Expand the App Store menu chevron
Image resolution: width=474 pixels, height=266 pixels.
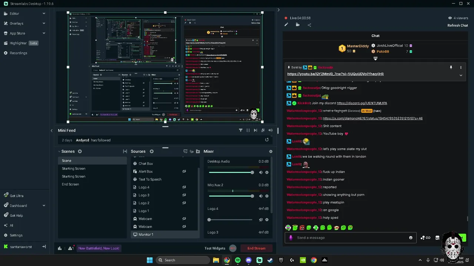[x=44, y=33]
